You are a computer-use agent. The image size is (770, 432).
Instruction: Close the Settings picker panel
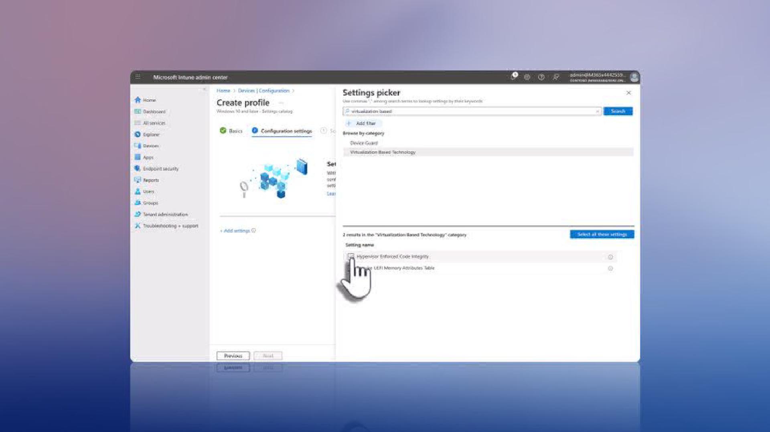point(628,92)
